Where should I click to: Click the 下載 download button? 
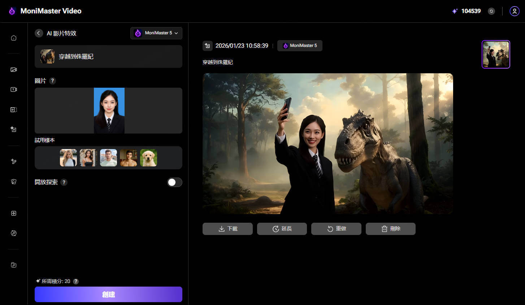click(227, 229)
